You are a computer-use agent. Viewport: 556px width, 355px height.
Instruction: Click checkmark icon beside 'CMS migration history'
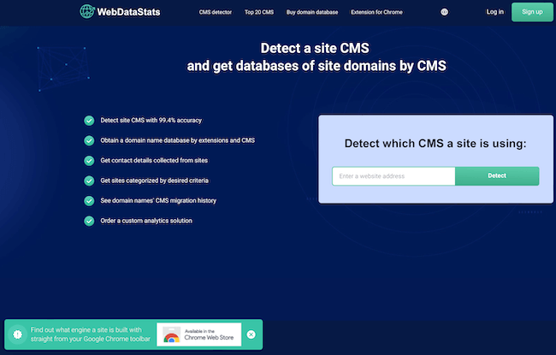89,201
